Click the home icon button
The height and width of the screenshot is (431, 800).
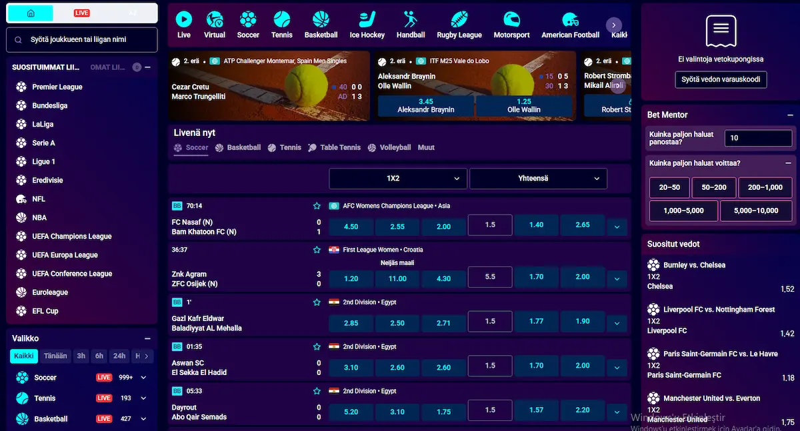[31, 13]
